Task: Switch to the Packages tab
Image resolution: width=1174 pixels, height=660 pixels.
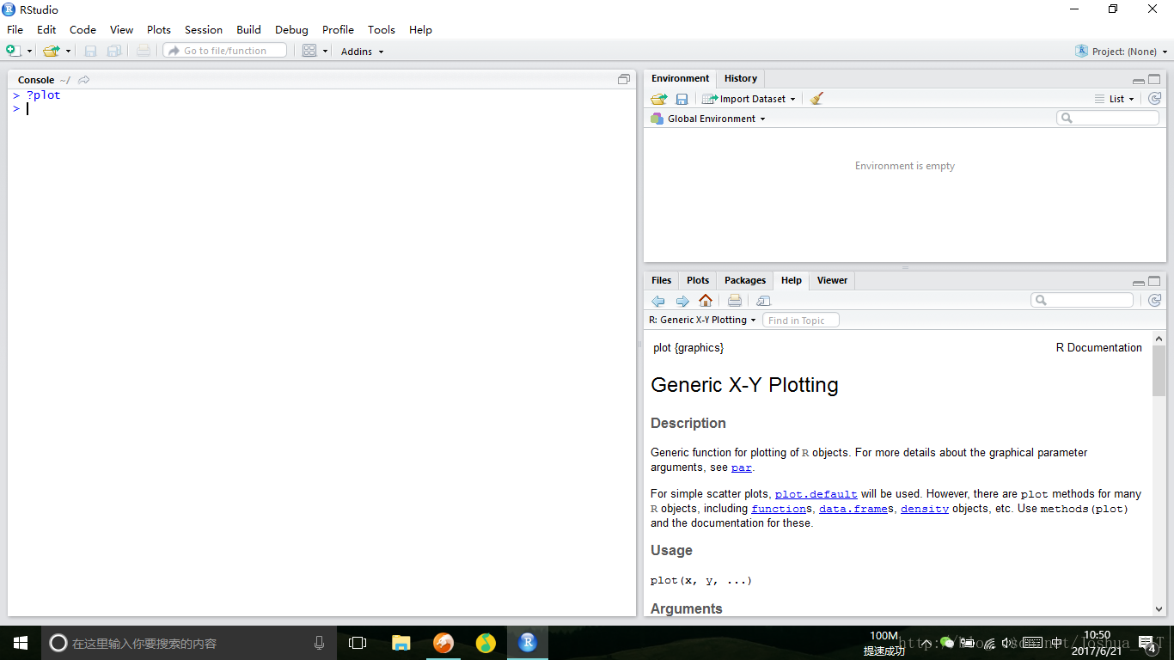Action: point(744,280)
